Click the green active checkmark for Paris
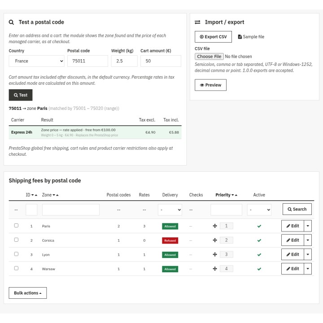This screenshot has height=323, width=323. [x=259, y=226]
